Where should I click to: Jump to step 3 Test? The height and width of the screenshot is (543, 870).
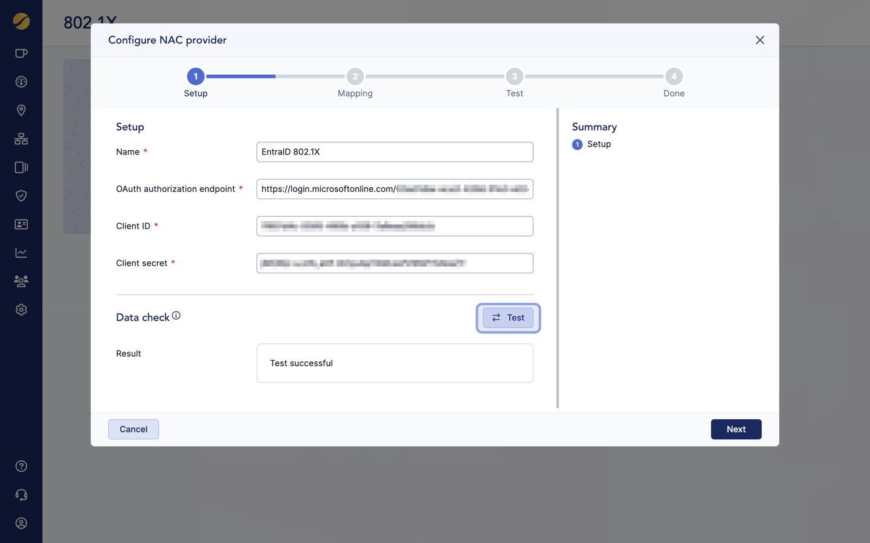click(514, 77)
